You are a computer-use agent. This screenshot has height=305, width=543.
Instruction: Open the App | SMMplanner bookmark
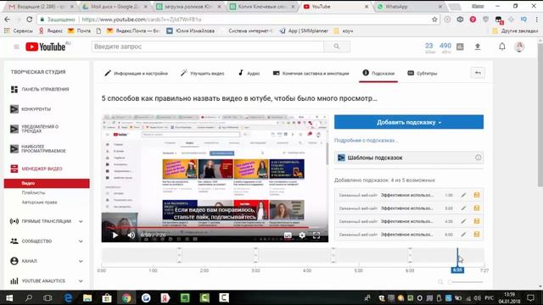point(304,30)
